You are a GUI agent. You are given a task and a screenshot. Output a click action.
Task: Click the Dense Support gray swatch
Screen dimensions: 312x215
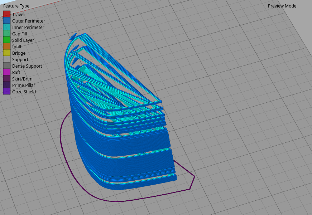(7, 66)
